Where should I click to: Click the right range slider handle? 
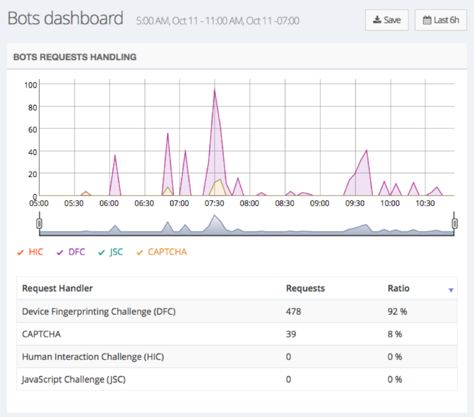(455, 224)
